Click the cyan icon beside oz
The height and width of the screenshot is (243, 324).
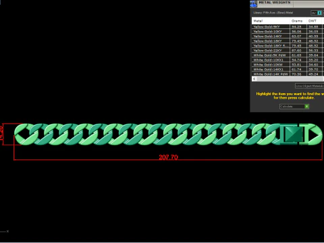click(x=319, y=13)
